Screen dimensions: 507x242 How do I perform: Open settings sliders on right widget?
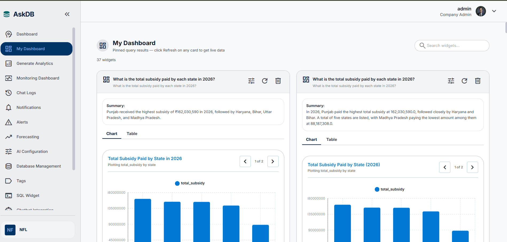pyautogui.click(x=451, y=81)
